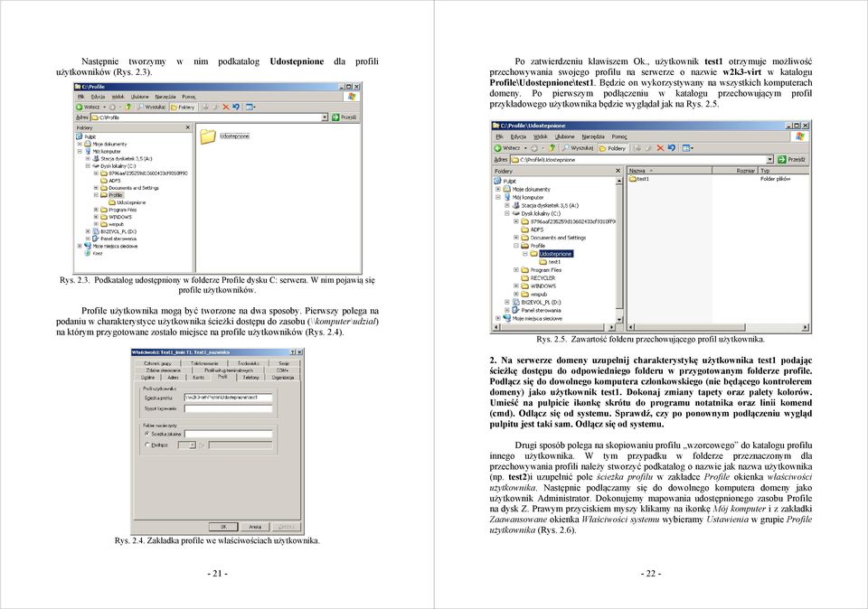Select Stacja dyskietek 3,5 (A:) in C:\Profile tree

(122, 158)
